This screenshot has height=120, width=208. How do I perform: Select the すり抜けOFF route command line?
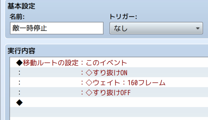pyautogui.click(x=109, y=92)
